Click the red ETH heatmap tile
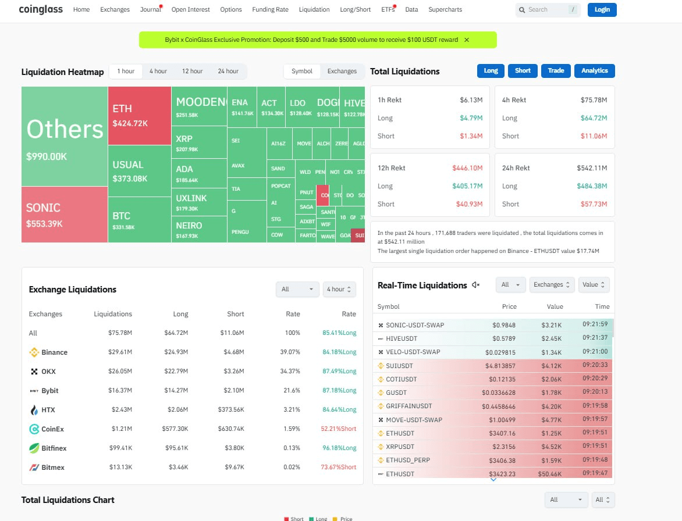 (140, 115)
